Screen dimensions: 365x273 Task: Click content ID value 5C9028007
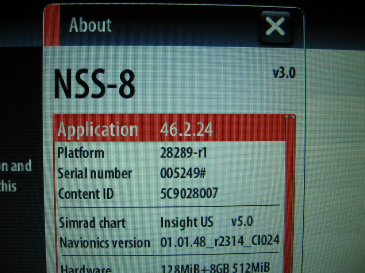click(x=189, y=193)
